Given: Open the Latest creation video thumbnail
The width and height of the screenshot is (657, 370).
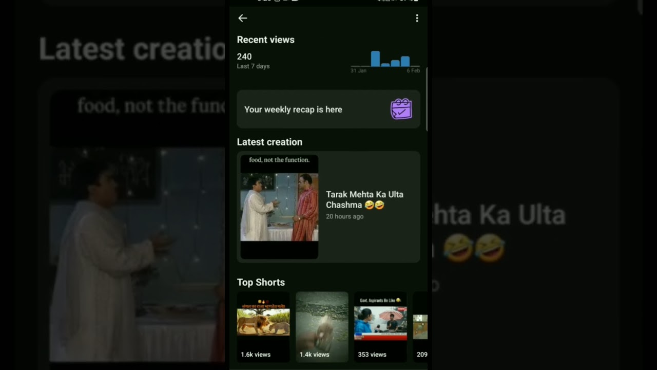Looking at the screenshot, I should pos(279,207).
